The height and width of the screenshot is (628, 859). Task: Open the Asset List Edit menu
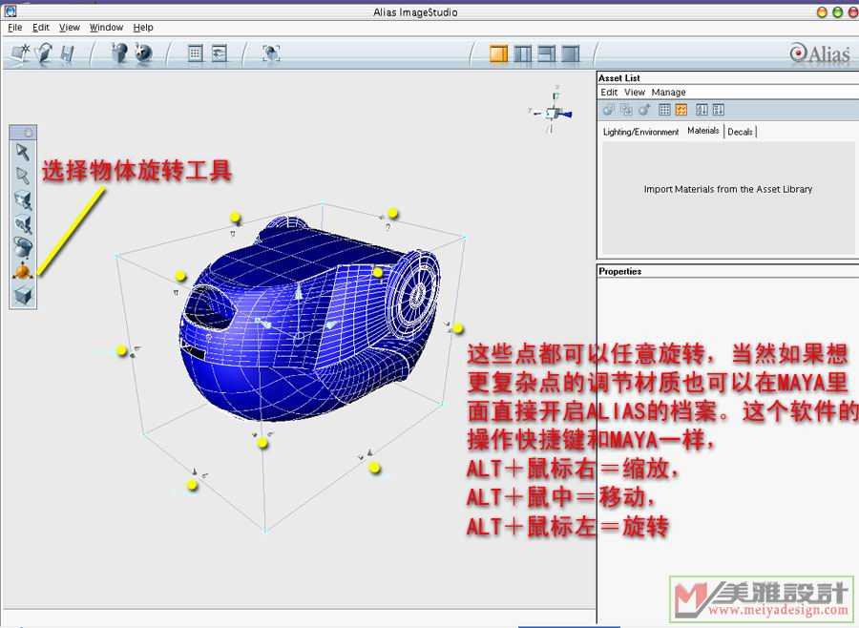coord(609,92)
